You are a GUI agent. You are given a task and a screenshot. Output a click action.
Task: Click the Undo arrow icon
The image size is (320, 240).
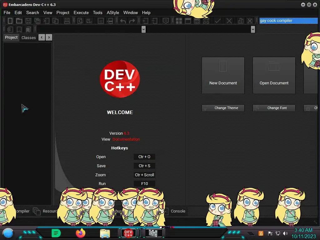click(123, 21)
